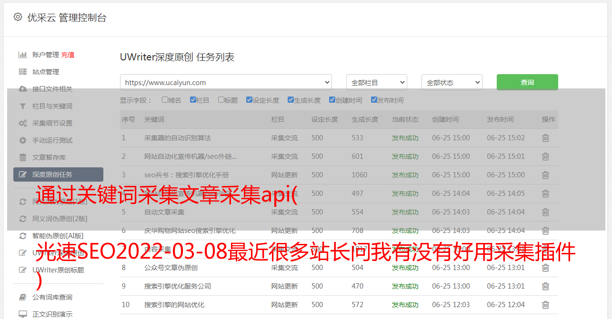The image size is (612, 319).
Task: Delete row 5 自动文章采集 task
Action: pyautogui.click(x=545, y=212)
